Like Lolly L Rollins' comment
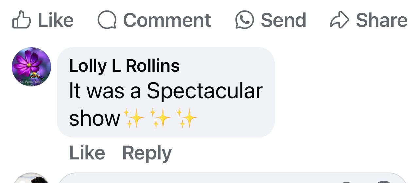Screen dimensions: 420x183 tap(87, 153)
